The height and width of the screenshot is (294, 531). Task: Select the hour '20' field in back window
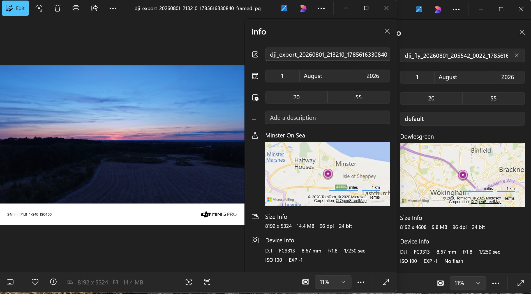431,98
